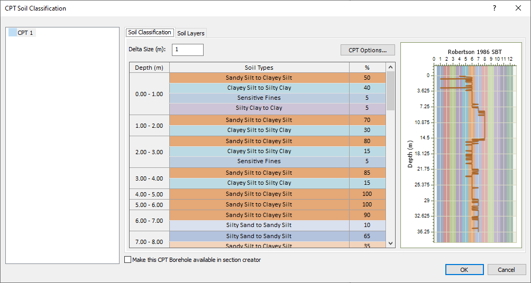Click the Cancel button
Image resolution: width=531 pixels, height=283 pixels.
click(507, 269)
